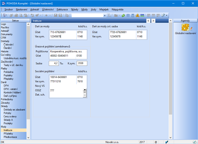Click zvl. sazba Účet field 7720-67626681
The width and height of the screenshot is (198, 144).
(123, 32)
